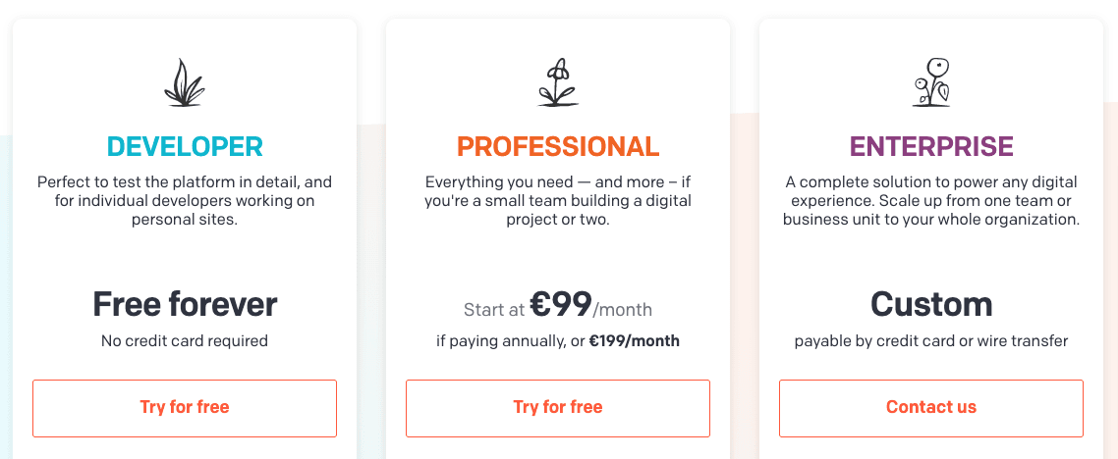1118x459 pixels.
Task: Click Try for free under Professional plan
Action: click(x=558, y=408)
